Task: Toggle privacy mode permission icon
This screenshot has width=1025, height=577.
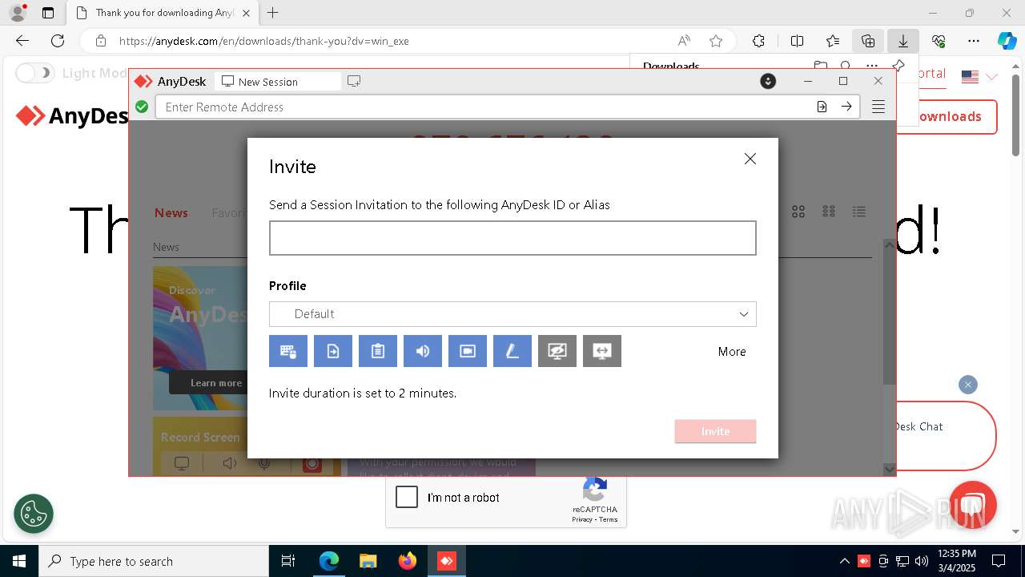Action: (x=557, y=351)
